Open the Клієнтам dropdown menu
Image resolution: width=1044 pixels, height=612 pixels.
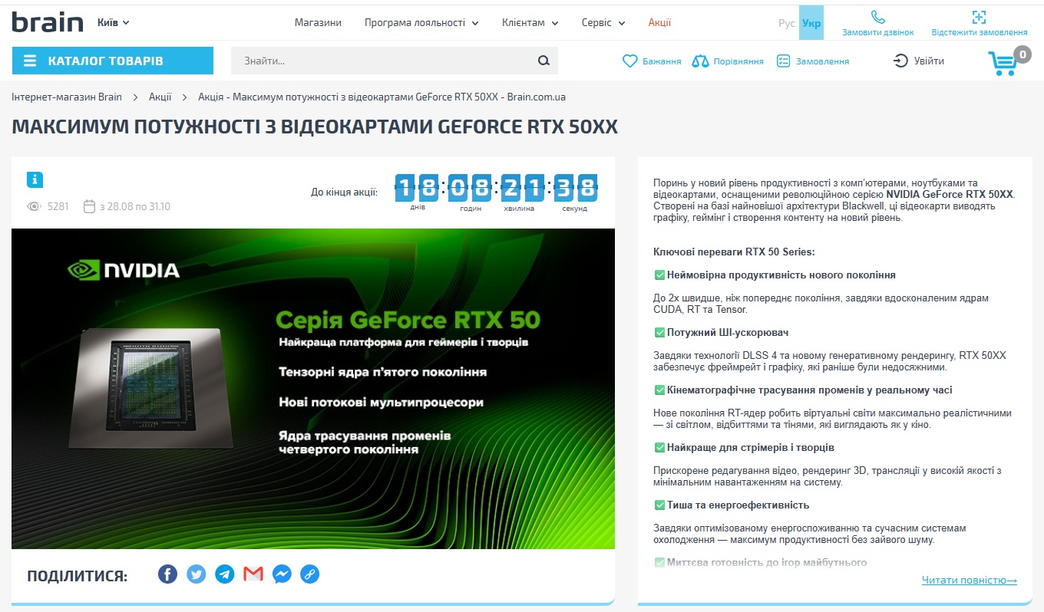[529, 23]
